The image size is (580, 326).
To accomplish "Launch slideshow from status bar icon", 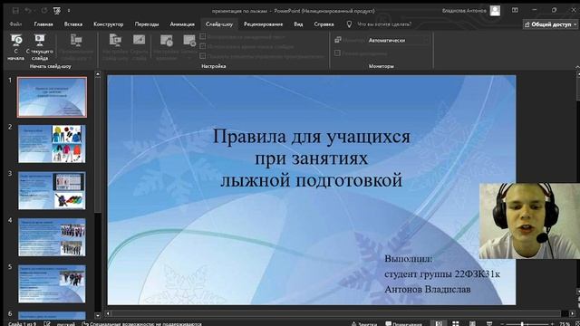I will pos(489,323).
